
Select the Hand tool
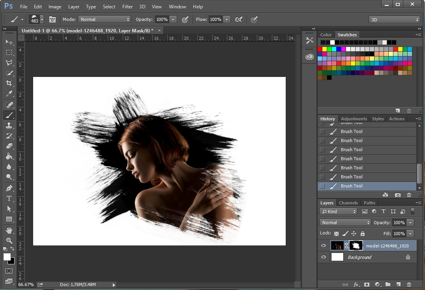tap(9, 230)
